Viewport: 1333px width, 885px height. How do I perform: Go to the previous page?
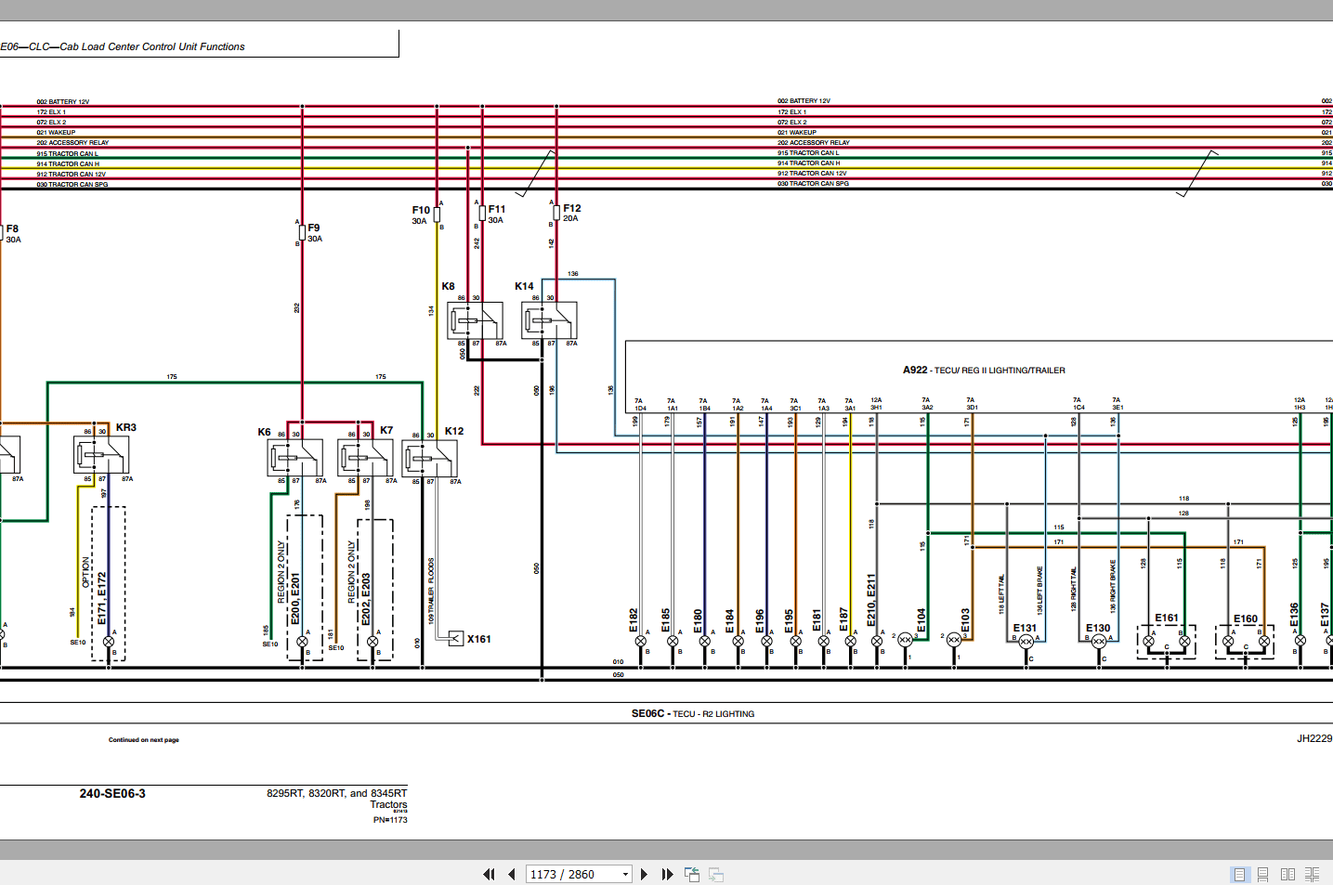click(x=511, y=874)
